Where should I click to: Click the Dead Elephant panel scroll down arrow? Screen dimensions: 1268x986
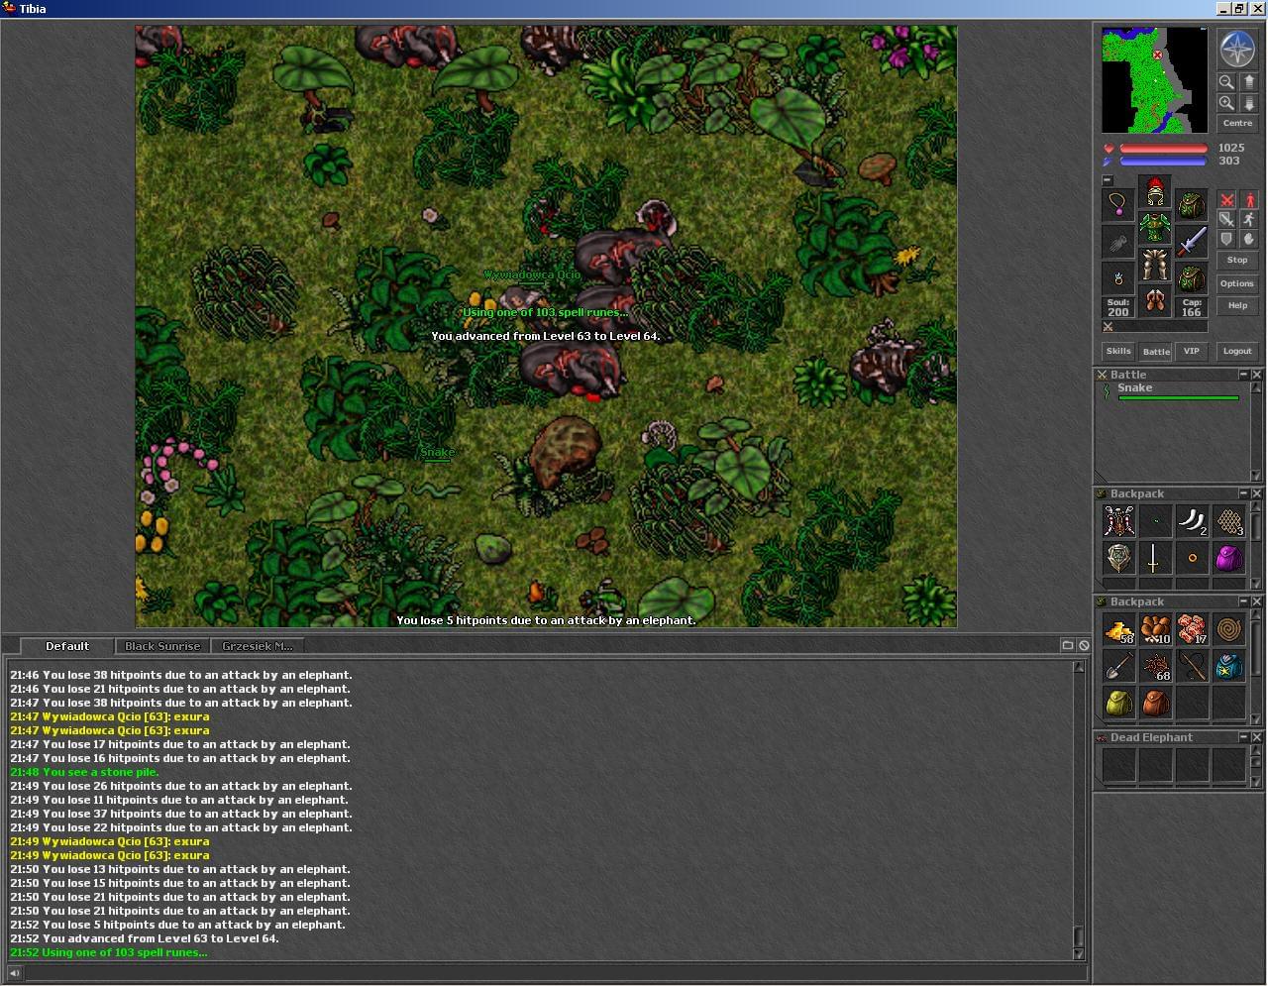click(x=1257, y=780)
